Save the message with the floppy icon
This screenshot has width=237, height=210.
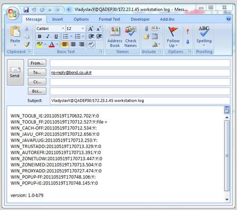click(x=26, y=10)
